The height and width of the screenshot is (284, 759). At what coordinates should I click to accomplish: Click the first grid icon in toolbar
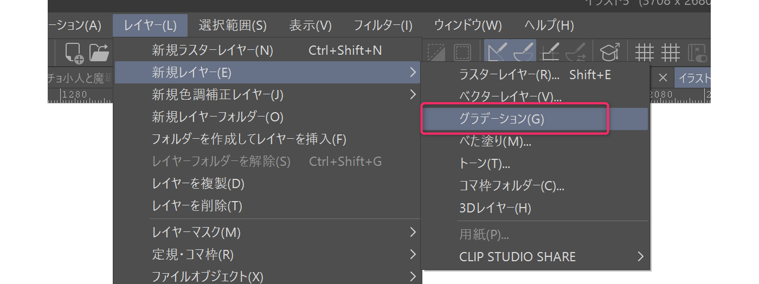click(x=645, y=51)
